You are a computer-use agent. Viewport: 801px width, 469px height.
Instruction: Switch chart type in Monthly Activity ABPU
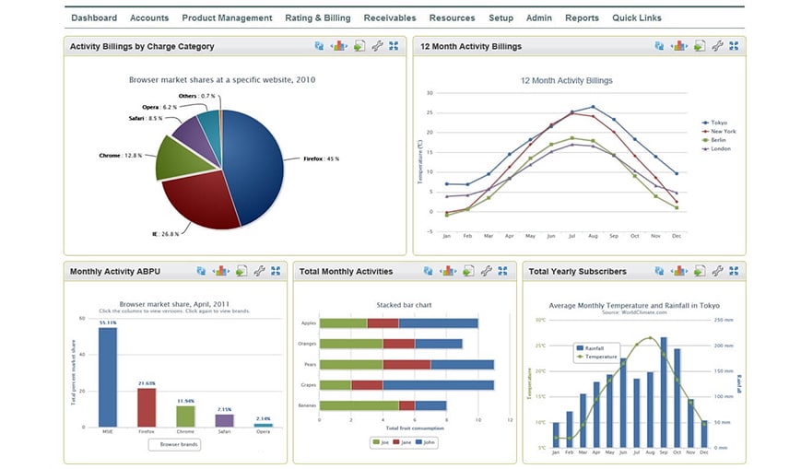[220, 271]
